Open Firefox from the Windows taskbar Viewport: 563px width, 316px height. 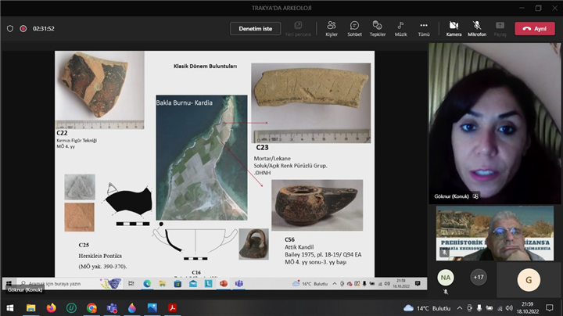(x=51, y=308)
